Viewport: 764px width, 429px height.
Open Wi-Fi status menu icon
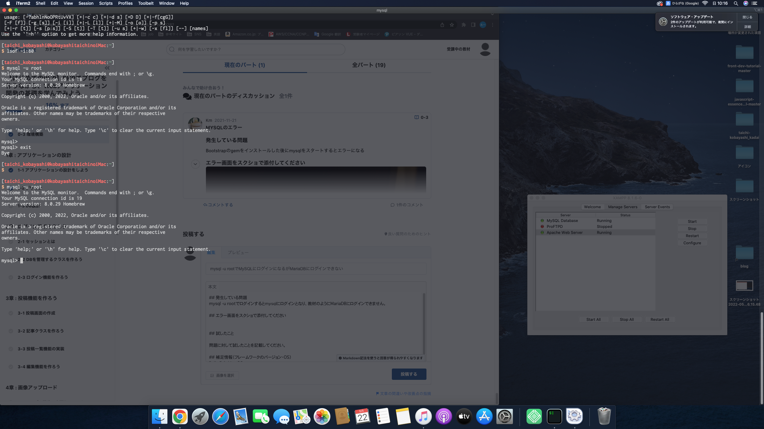(705, 3)
